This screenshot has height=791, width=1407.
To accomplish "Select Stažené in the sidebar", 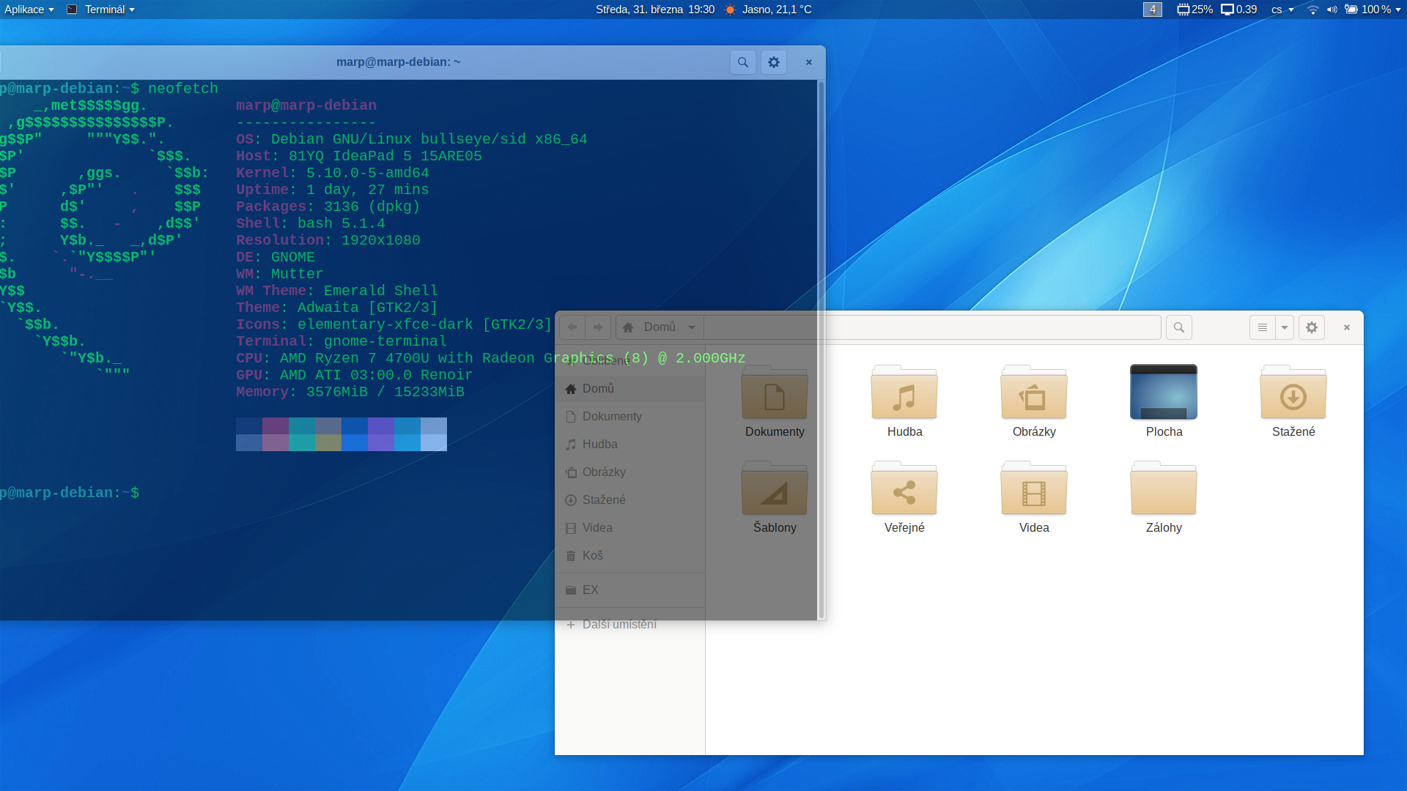I will [630, 500].
